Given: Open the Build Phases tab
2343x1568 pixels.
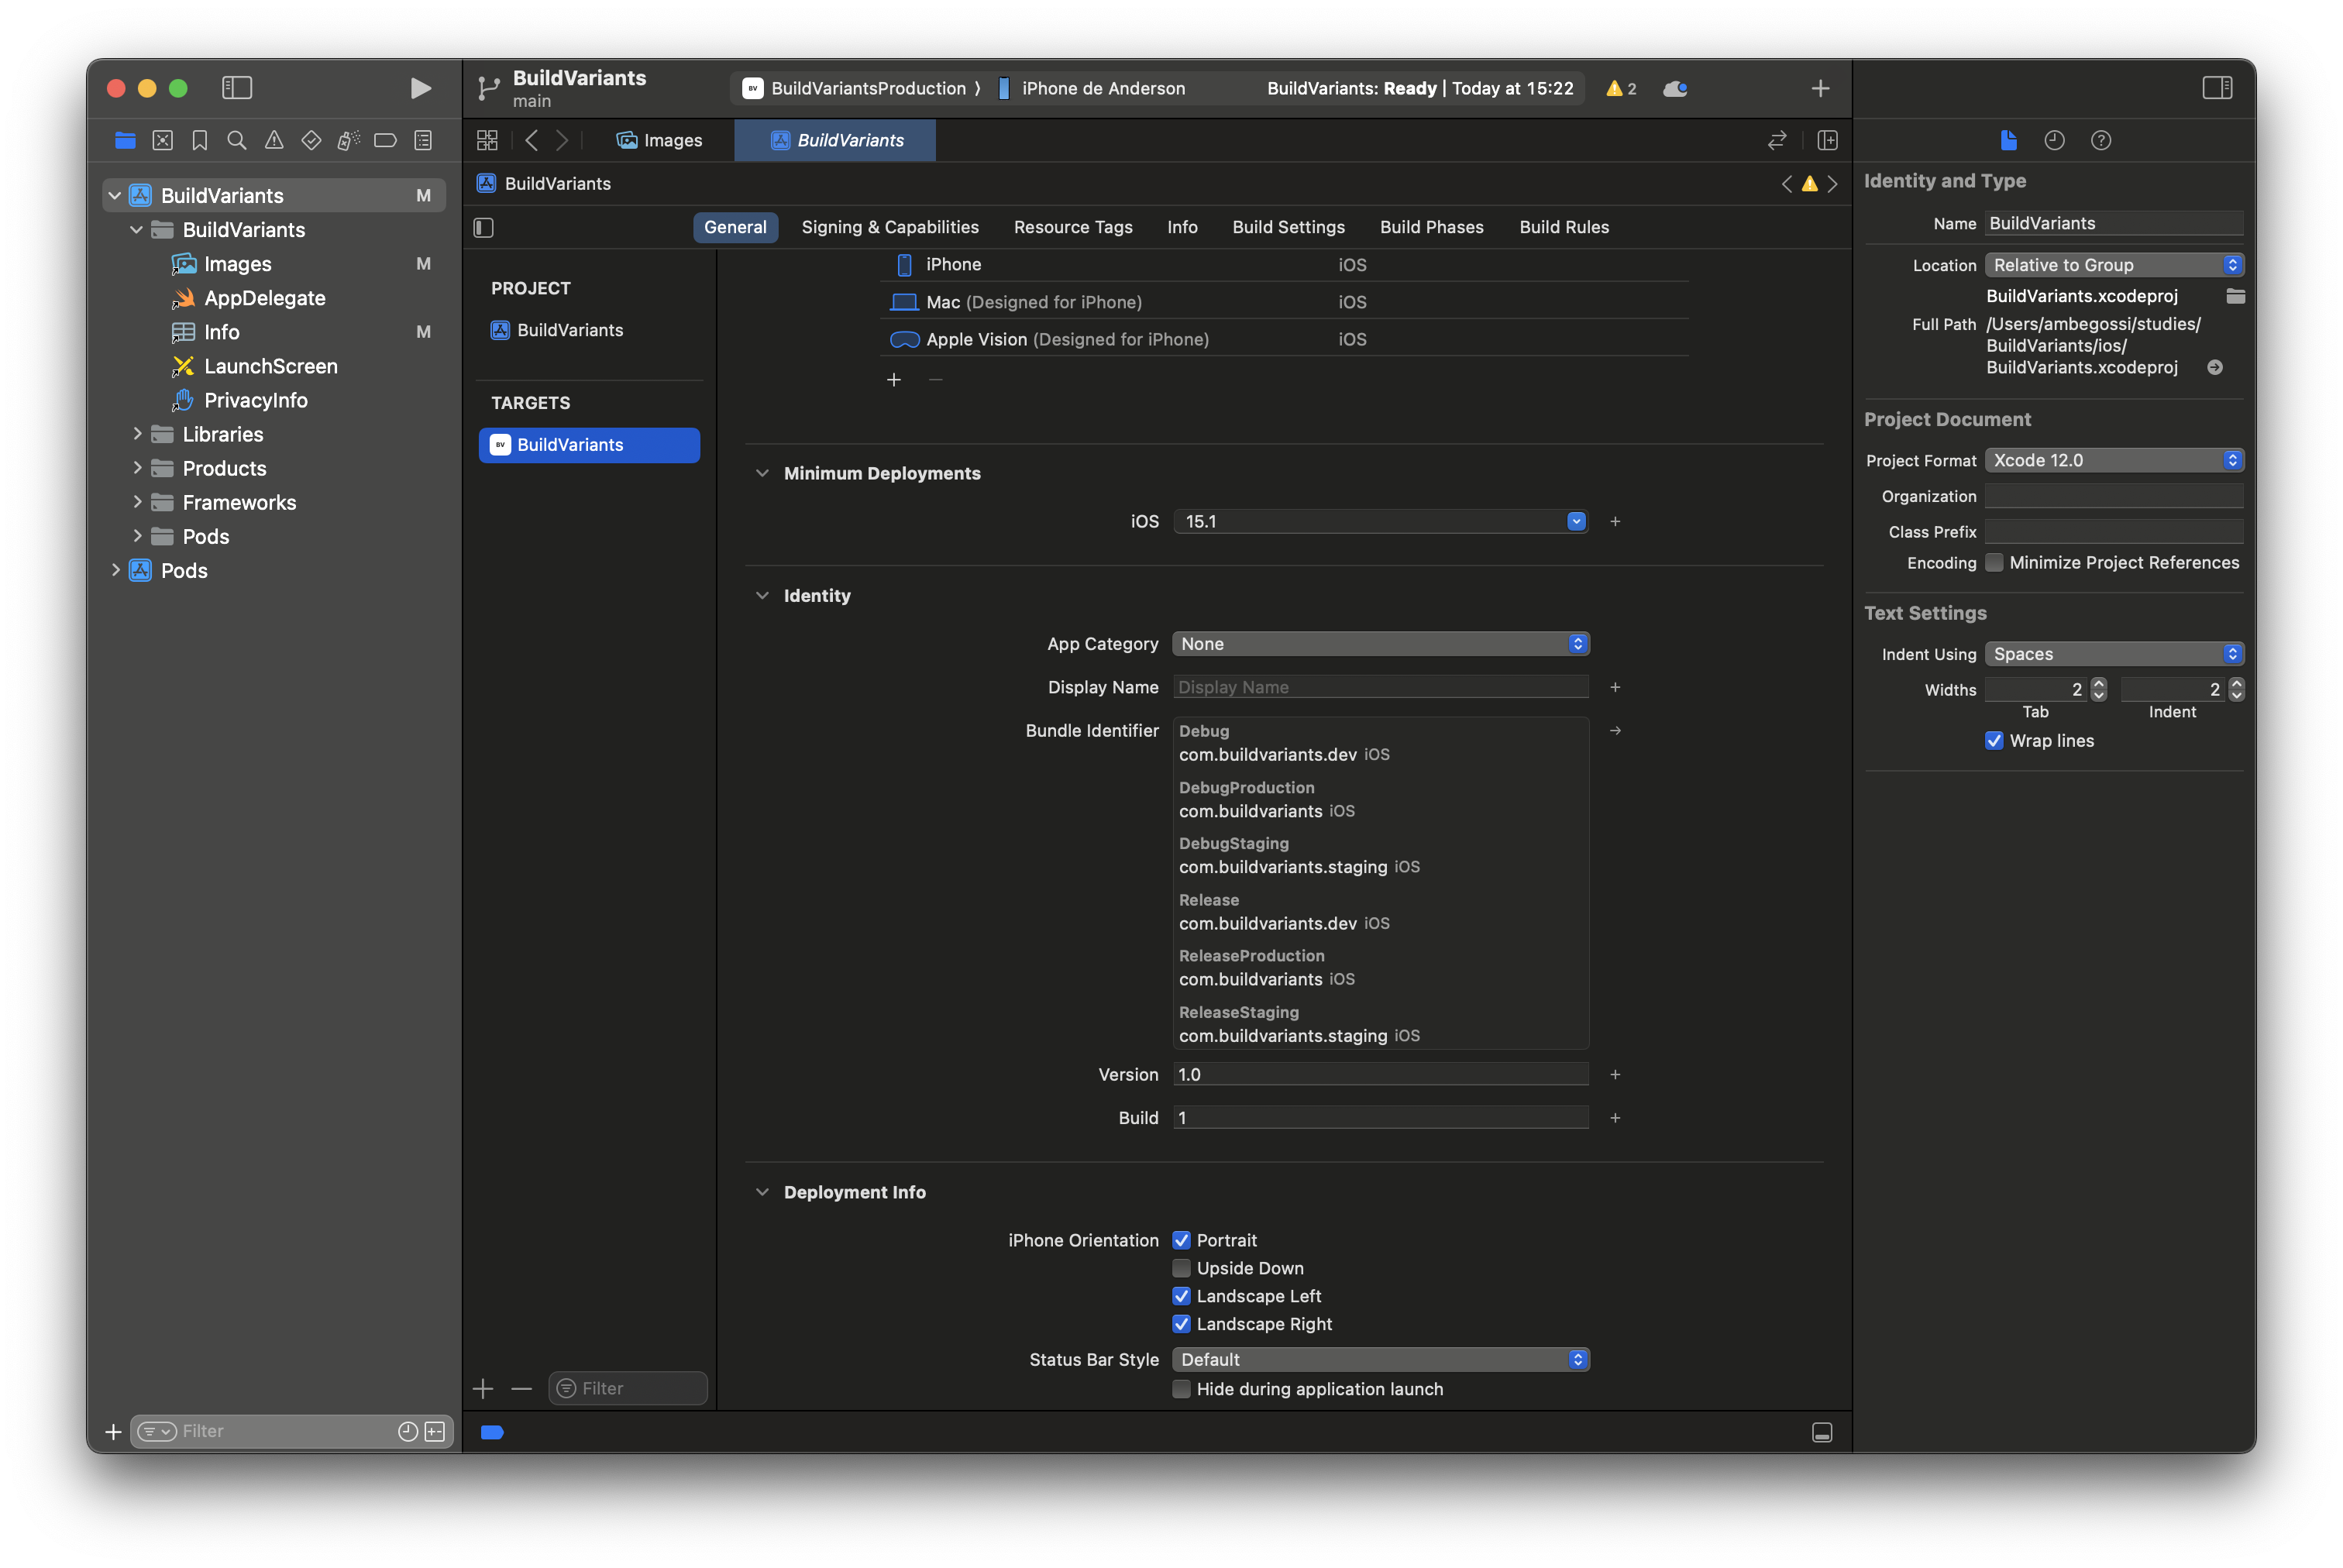Looking at the screenshot, I should point(1431,228).
